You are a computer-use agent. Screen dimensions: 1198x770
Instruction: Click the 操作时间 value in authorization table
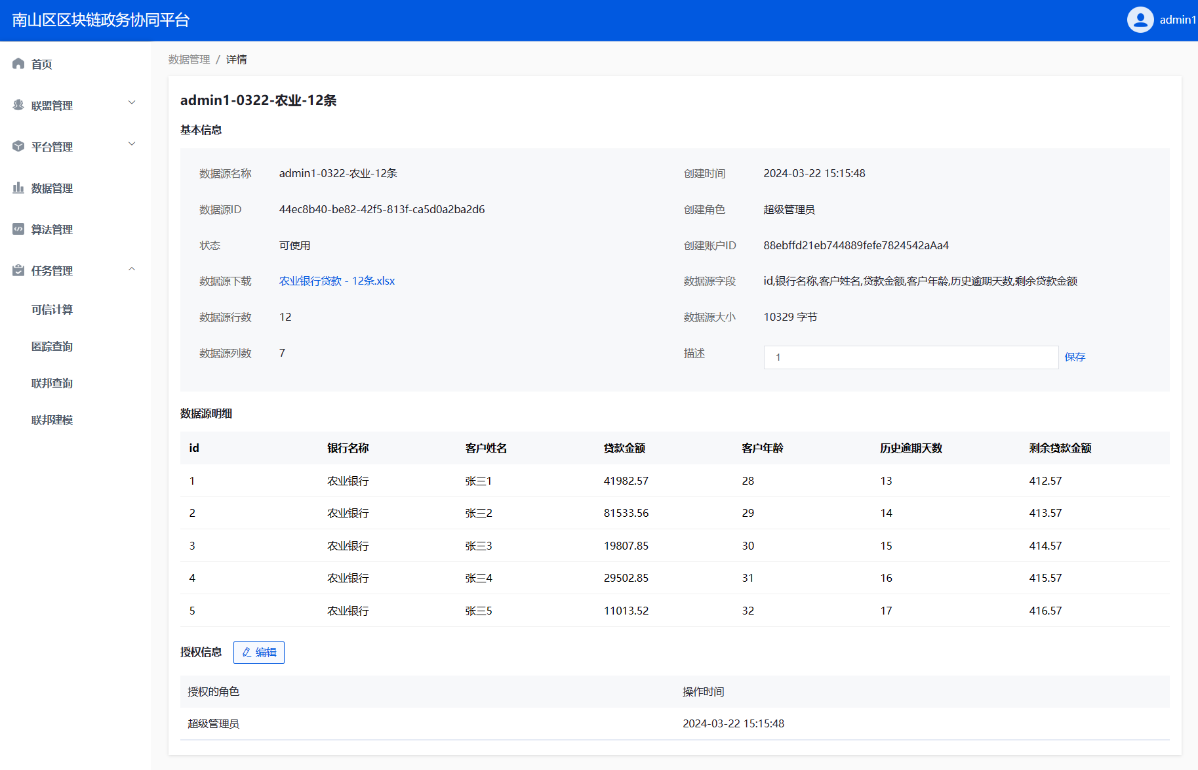pyautogui.click(x=733, y=723)
